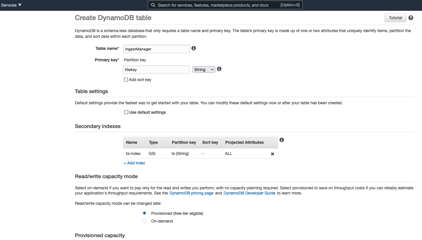Open DynamoDB pricing page link
Screen dimensions: 422x240
pyautogui.click(x=191, y=193)
